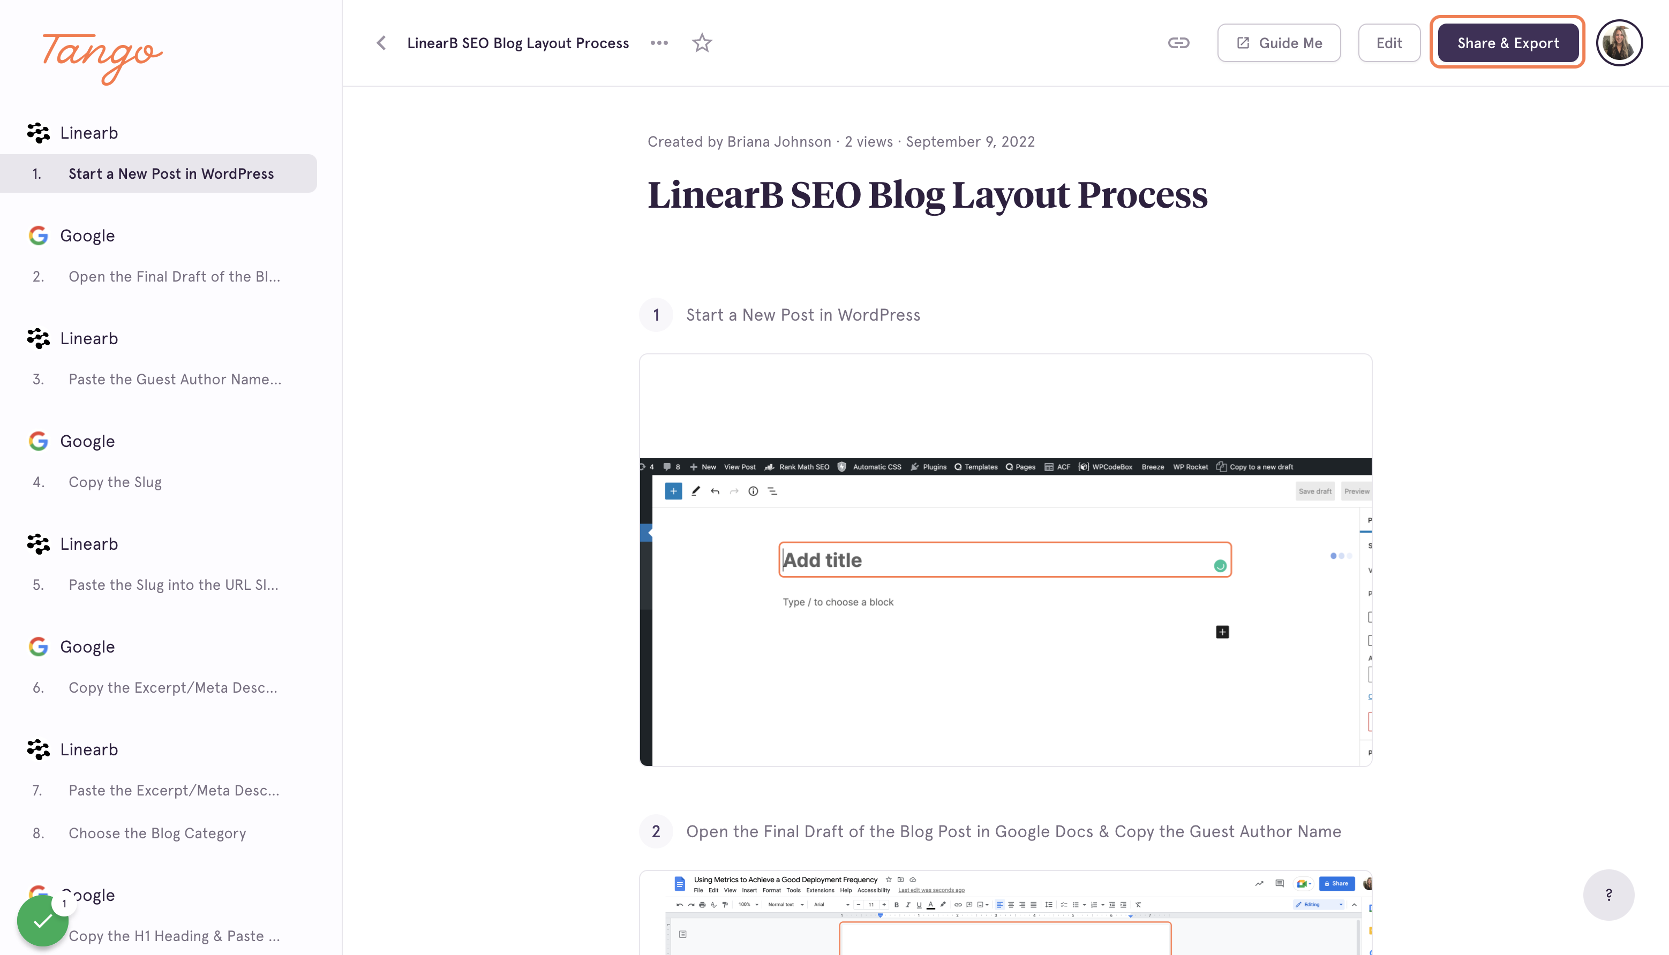Open the step 1 WordPress screenshot
This screenshot has width=1669, height=955.
pos(1005,560)
